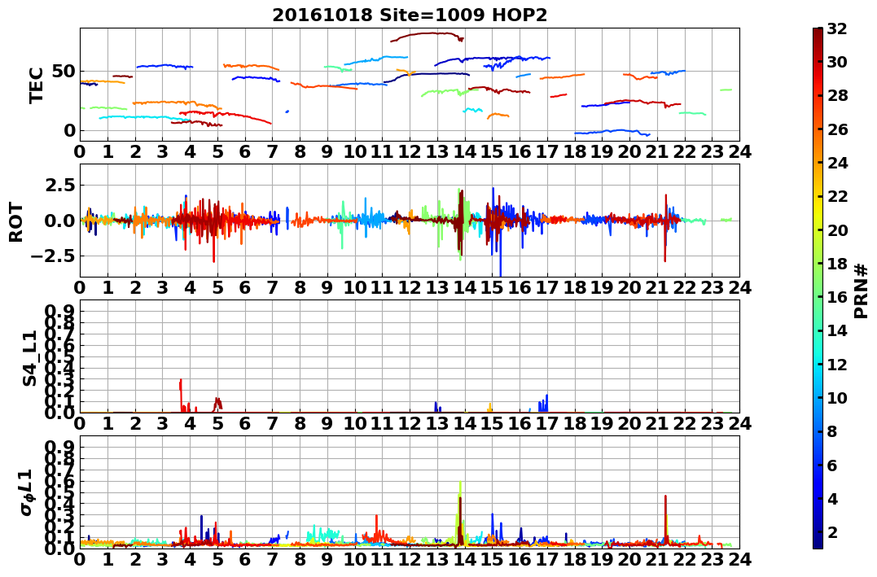This screenshot has width=877, height=577.
Task: Click the green middle of the colorbar
Action: [x=818, y=288]
